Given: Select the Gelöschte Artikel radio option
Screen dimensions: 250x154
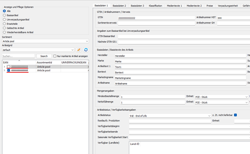Looking at the screenshot, I should (x=5, y=28).
